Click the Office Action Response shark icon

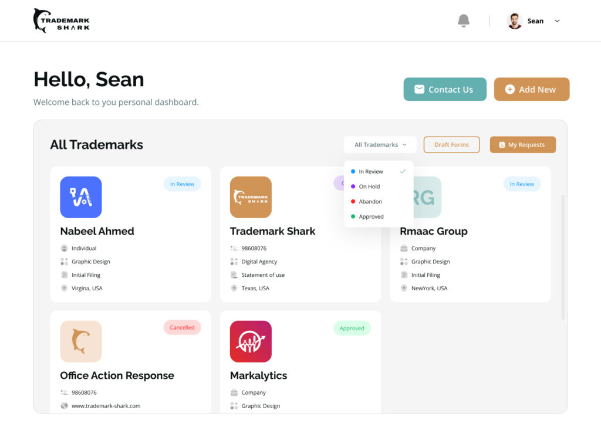[x=81, y=341]
